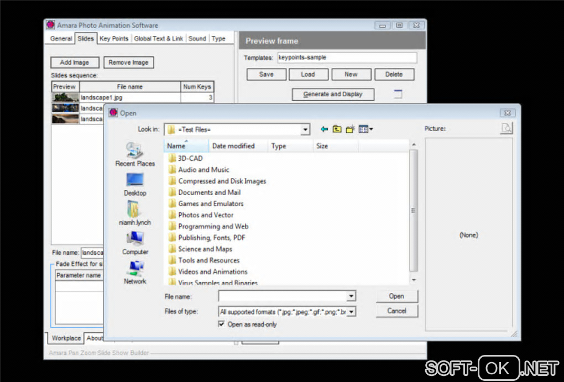
Task: Go up one folder level icon
Action: 337,129
